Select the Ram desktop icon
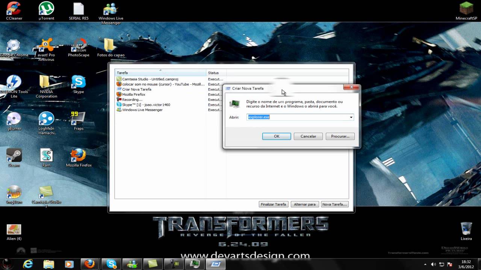481x270 pixels. 46,158
